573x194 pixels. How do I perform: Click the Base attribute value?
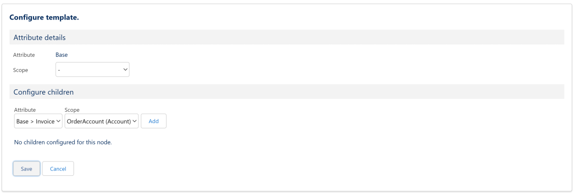coord(62,55)
